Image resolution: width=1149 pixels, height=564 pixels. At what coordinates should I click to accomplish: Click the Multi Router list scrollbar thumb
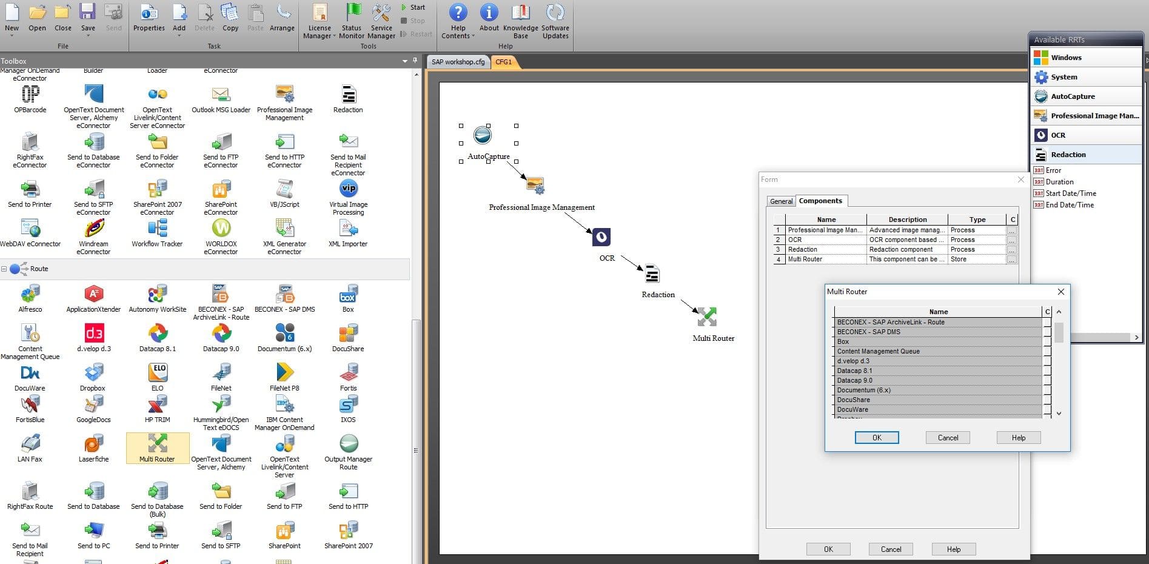(1059, 332)
